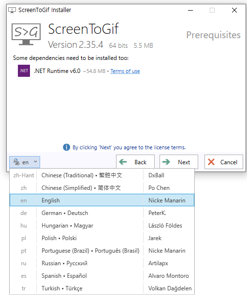247x300 pixels.
Task: Minimize the installer window
Action: (x=190, y=10)
